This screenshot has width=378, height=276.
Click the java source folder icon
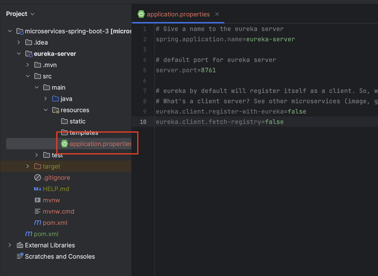pyautogui.click(x=55, y=98)
